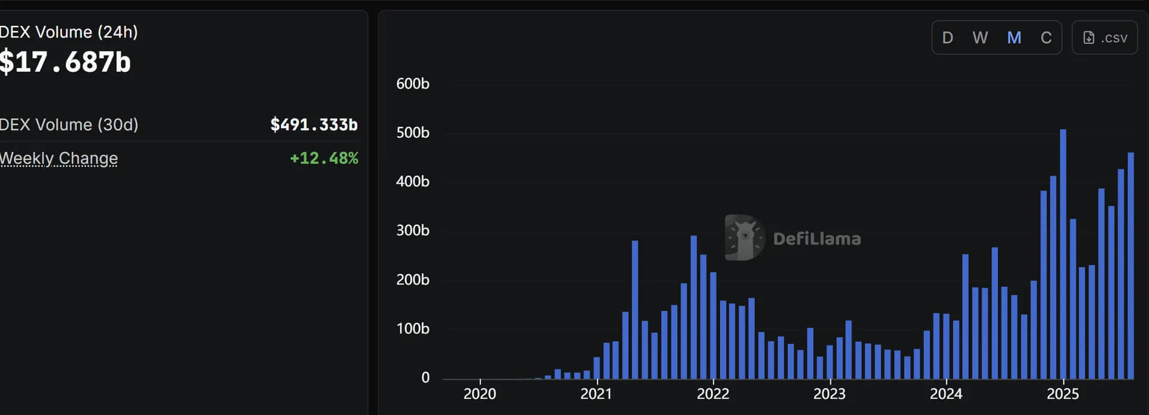Select the rightmost bar in the chart
Viewport: 1149px width, 415px height.
(1130, 266)
